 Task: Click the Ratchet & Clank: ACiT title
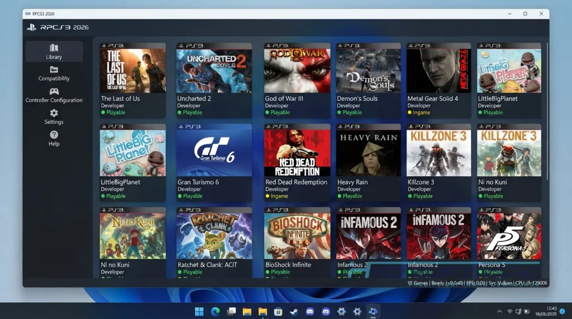[x=207, y=265]
